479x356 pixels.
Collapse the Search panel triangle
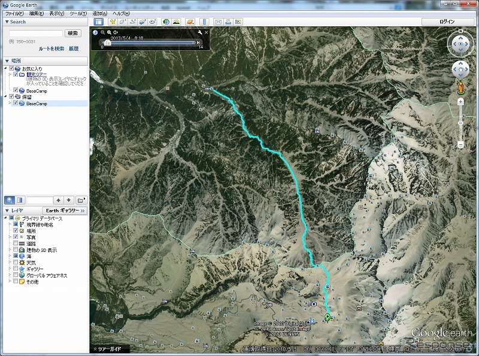click(x=7, y=22)
